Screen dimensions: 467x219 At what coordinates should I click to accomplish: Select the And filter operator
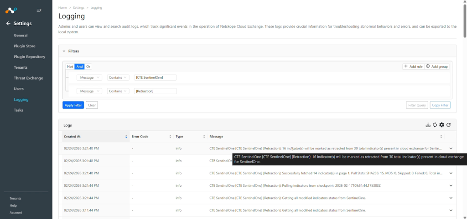tap(79, 66)
